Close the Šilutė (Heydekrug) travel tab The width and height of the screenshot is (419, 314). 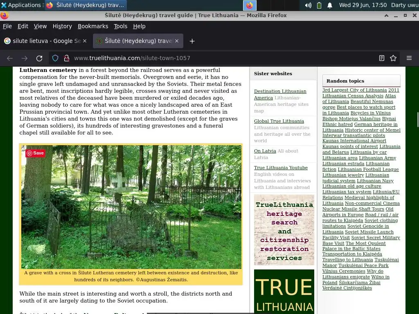(x=177, y=41)
